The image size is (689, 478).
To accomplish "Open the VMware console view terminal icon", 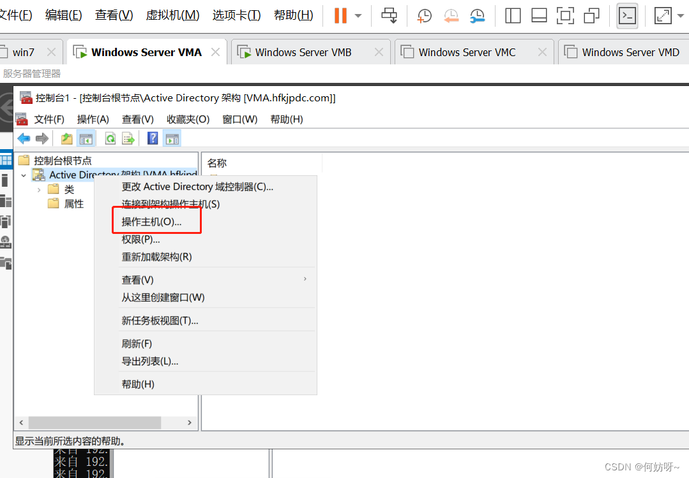I will (627, 16).
